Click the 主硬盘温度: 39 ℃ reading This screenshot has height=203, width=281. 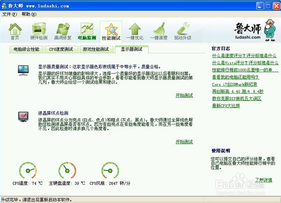67,183
